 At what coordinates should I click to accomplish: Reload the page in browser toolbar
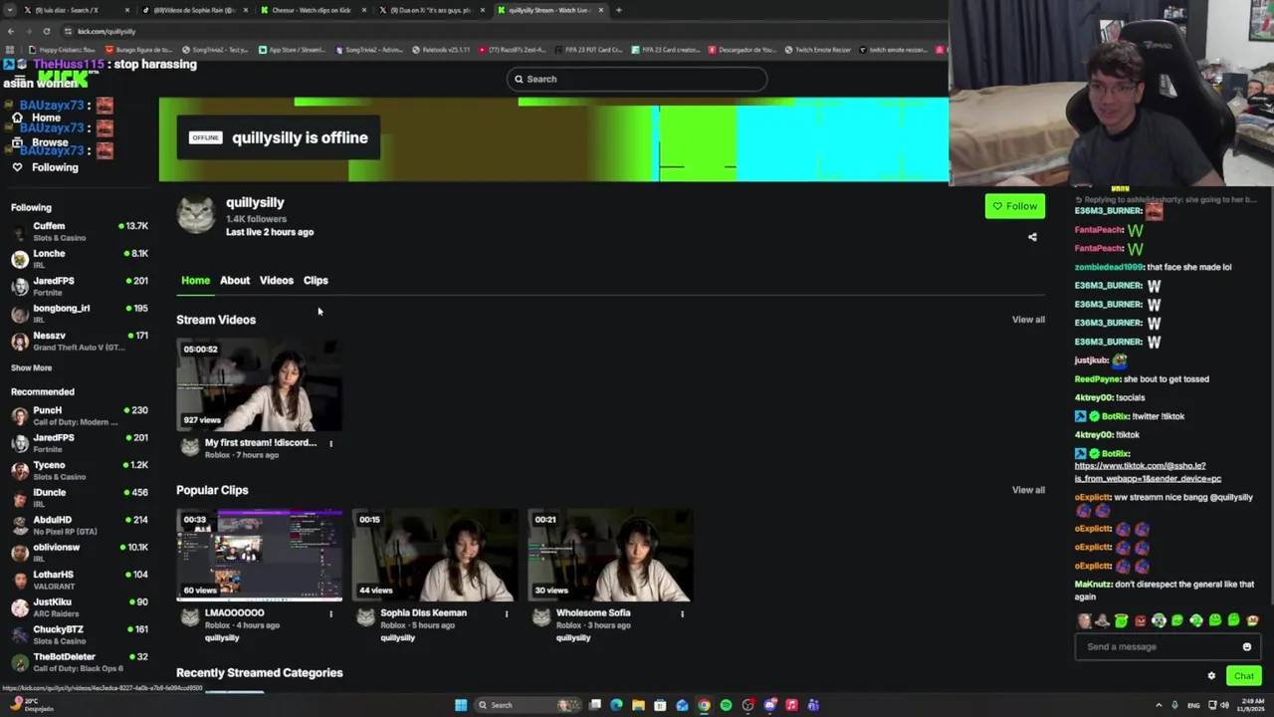point(46,31)
